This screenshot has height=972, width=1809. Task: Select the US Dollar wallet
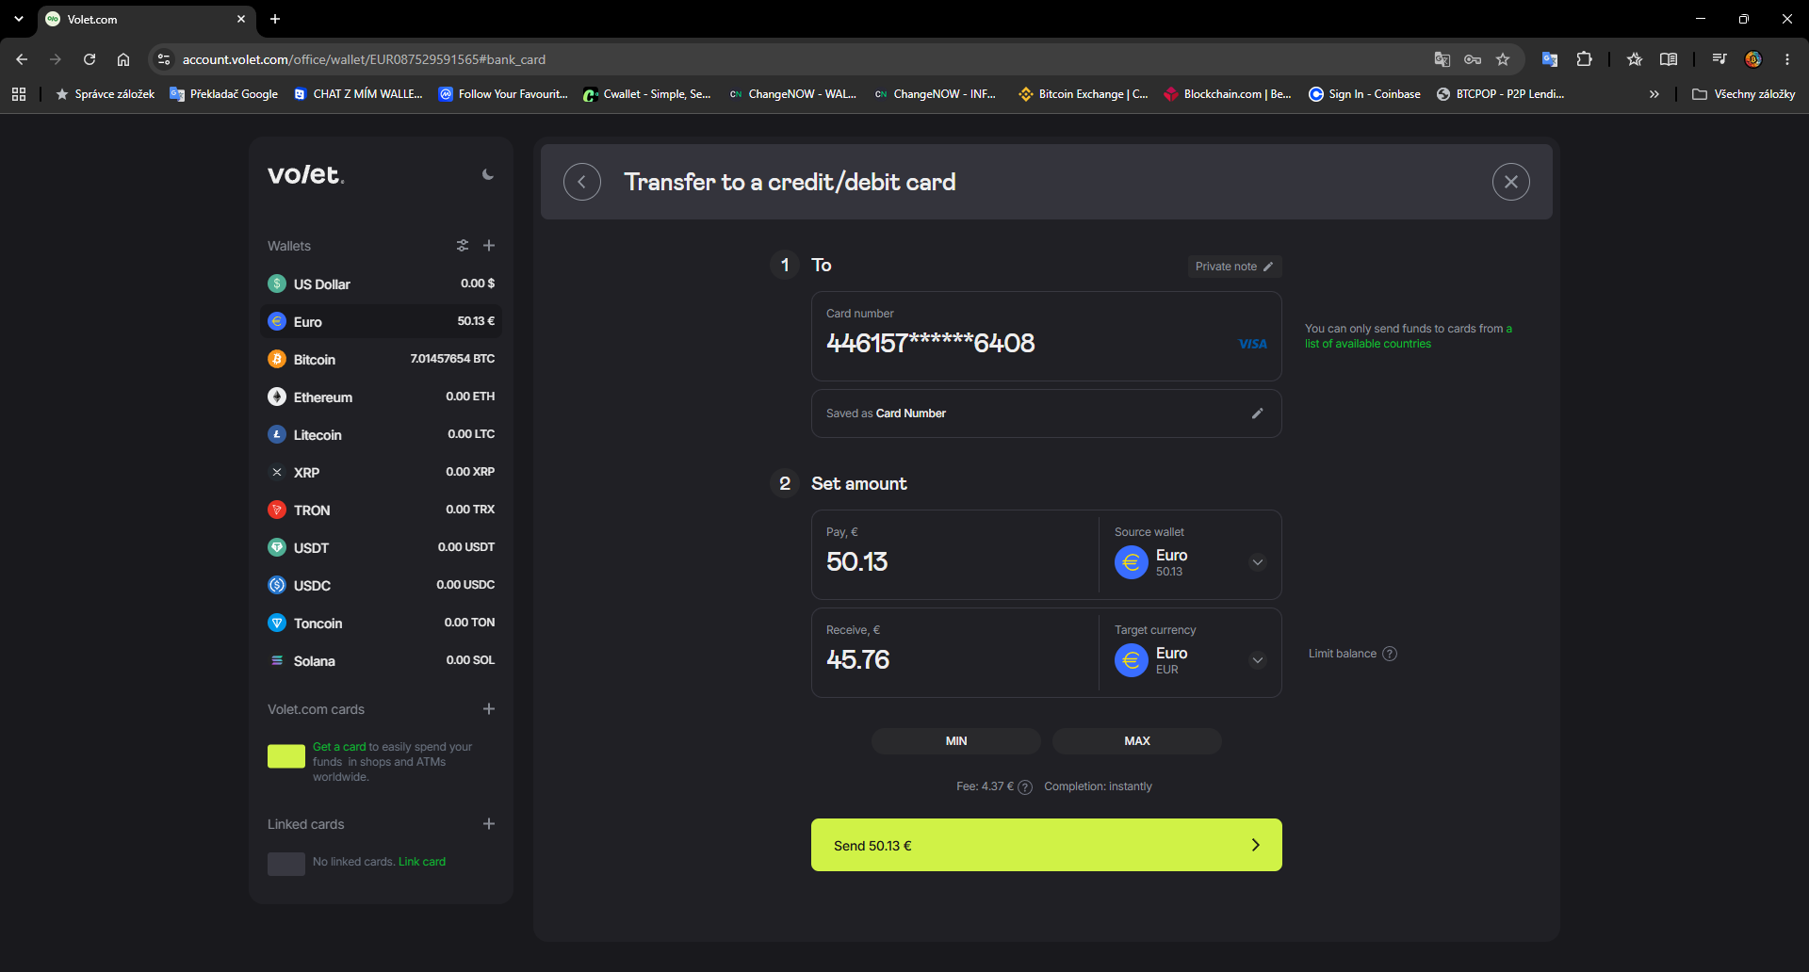381,283
